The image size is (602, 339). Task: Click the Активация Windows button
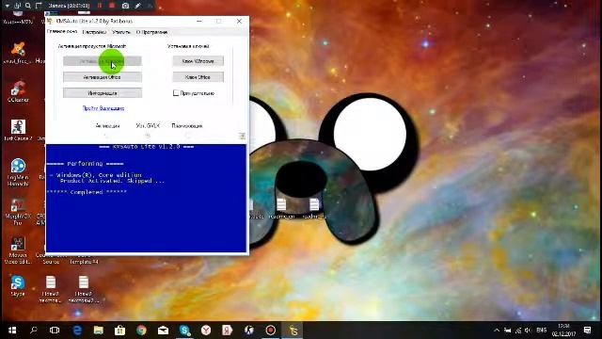(103, 61)
